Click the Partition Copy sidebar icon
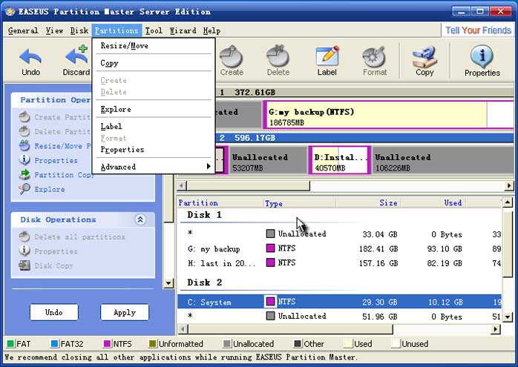The image size is (518, 367). [x=24, y=174]
